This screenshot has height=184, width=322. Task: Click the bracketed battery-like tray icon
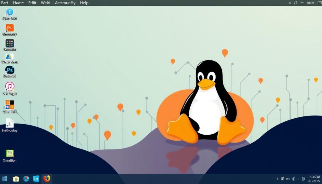click(303, 179)
